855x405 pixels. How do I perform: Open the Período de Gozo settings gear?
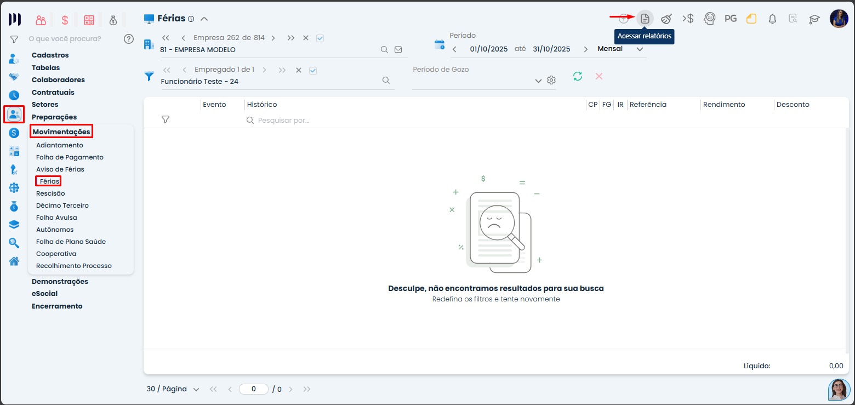(551, 81)
